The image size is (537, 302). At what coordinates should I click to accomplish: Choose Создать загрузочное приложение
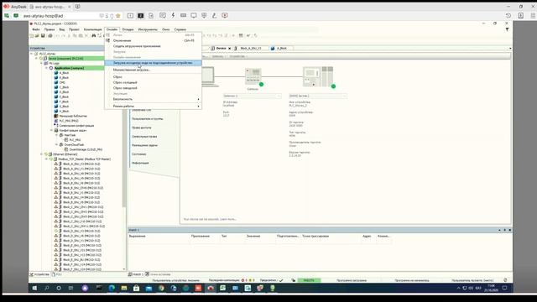(153, 46)
